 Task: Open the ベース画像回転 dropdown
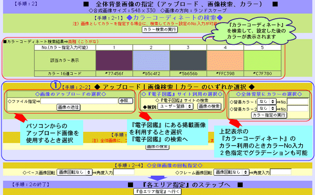74,172
